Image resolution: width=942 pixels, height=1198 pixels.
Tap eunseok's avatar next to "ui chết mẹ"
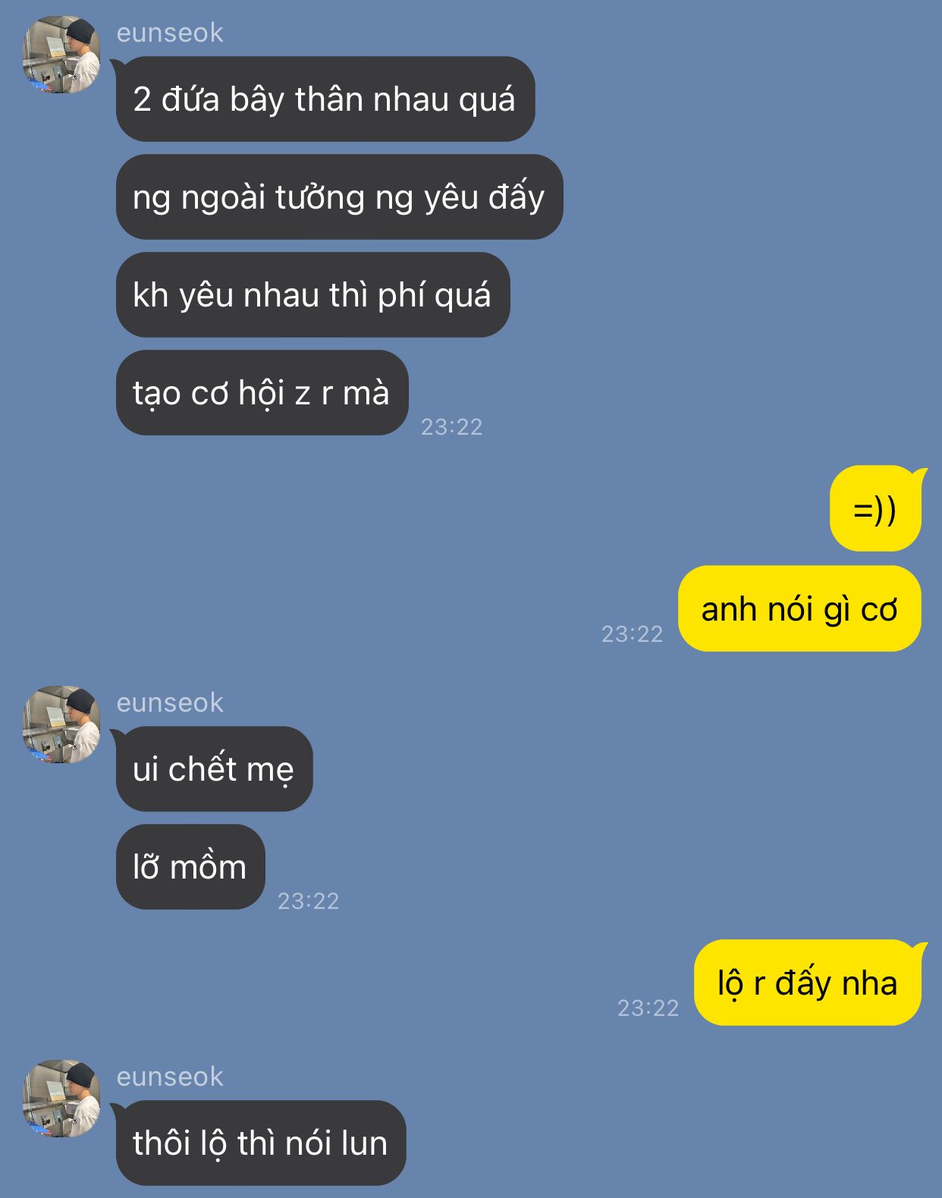point(61,725)
